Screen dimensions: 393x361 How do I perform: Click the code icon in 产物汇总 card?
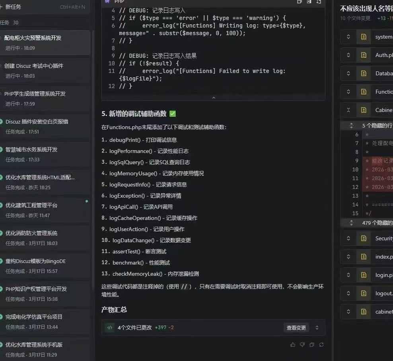pos(110,328)
